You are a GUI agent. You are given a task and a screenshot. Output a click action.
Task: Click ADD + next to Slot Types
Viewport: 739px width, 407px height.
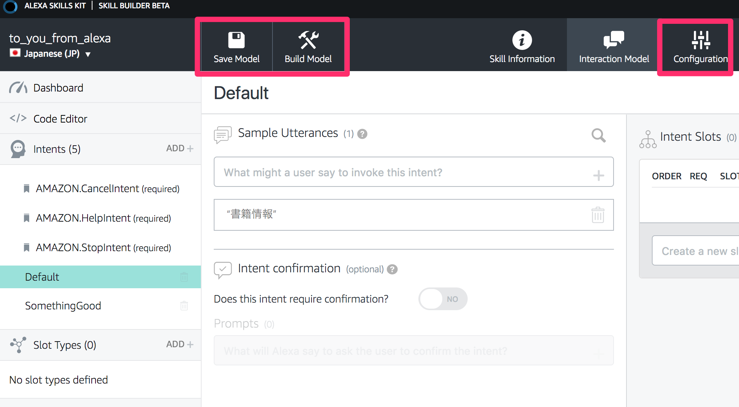[x=180, y=344]
